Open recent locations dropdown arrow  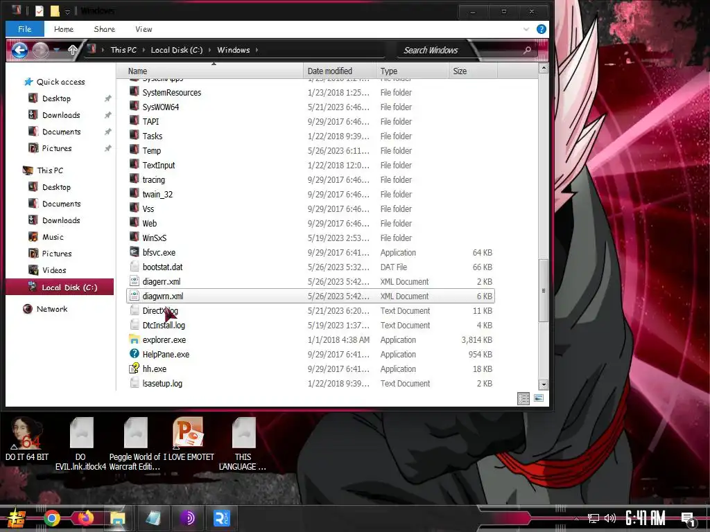click(x=57, y=50)
